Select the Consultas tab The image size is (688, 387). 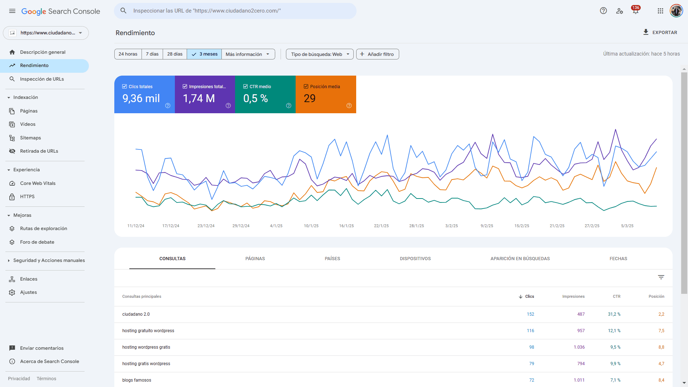click(172, 259)
